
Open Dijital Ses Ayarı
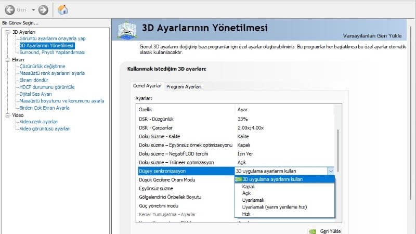(x=35, y=94)
